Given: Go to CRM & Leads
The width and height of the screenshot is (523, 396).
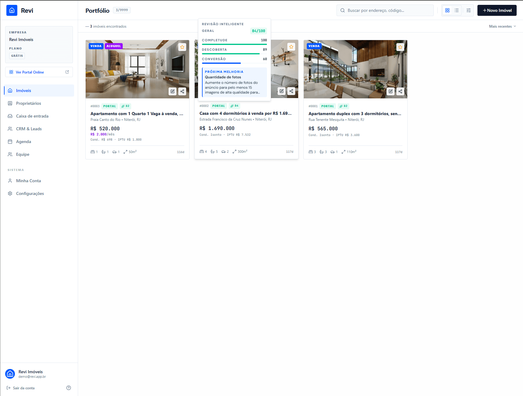Looking at the screenshot, I should click(39, 129).
